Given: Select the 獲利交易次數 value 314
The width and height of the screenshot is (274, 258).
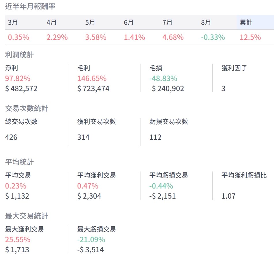Looking at the screenshot, I should [x=83, y=137].
